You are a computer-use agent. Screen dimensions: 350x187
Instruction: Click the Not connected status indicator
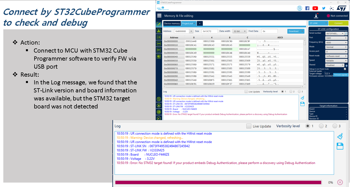coord(337,16)
